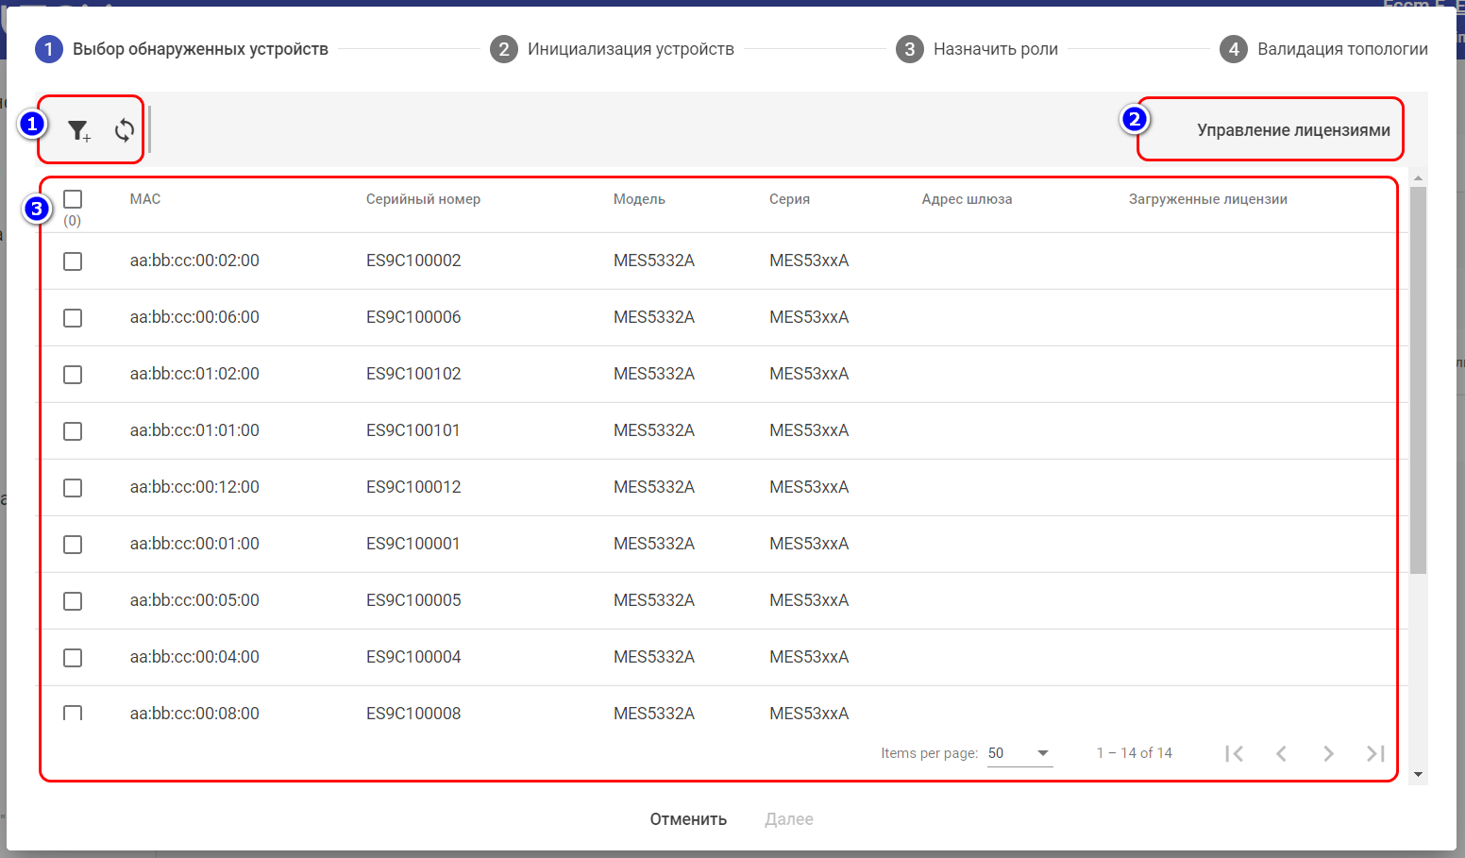This screenshot has height=858, width=1465.
Task: Click serial number ES9C100006
Action: pos(413,317)
